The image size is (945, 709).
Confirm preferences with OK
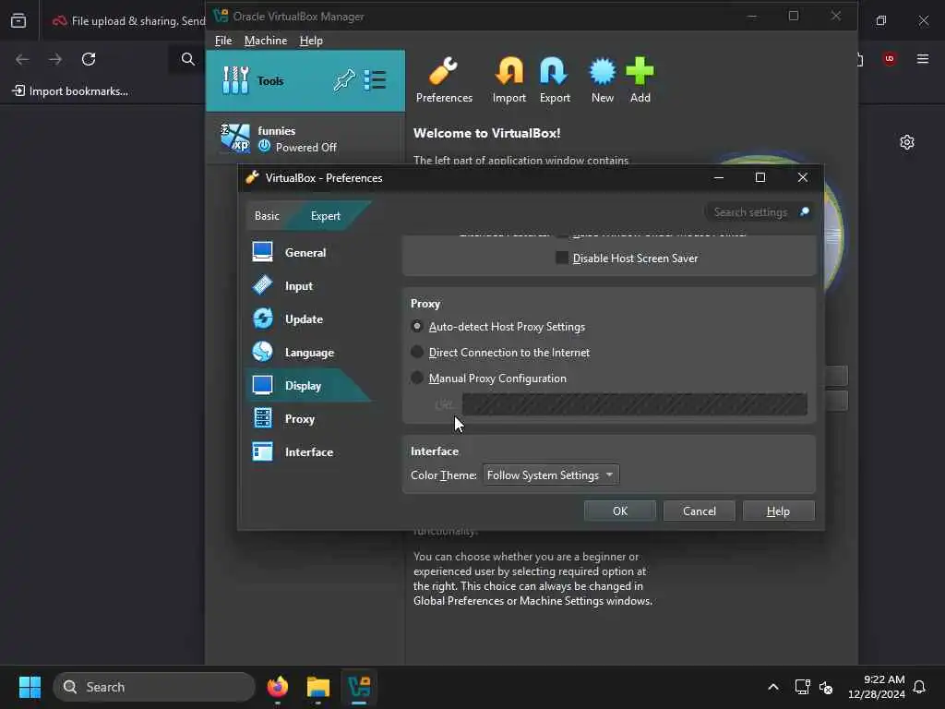tap(620, 511)
